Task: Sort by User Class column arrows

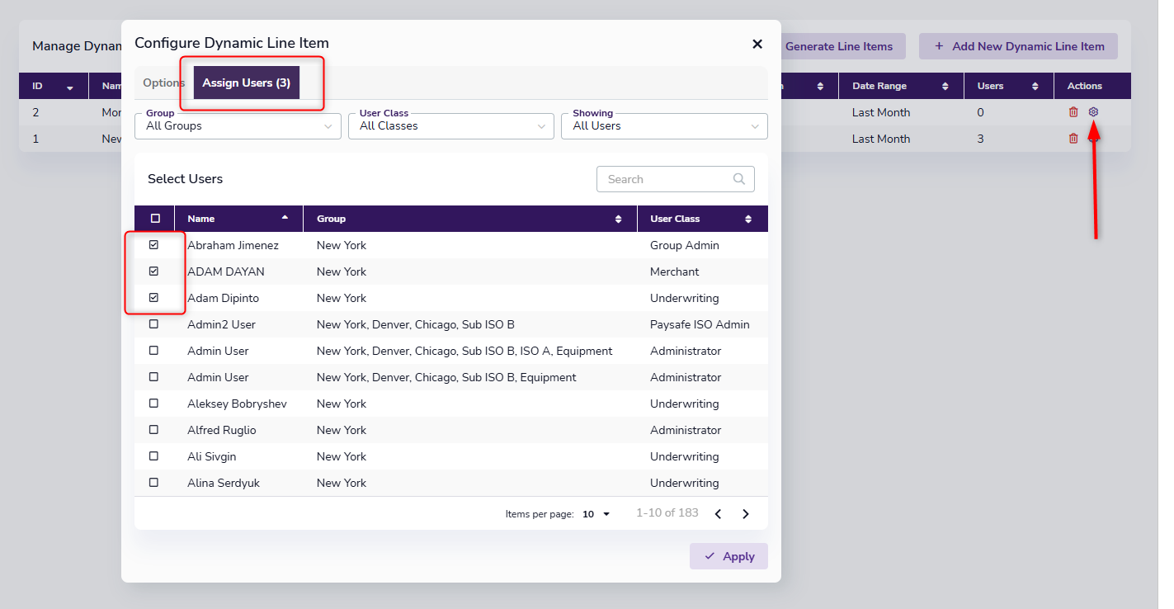Action: point(748,219)
